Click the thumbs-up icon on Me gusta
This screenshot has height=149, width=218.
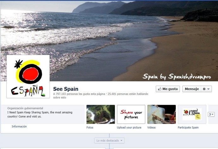(160, 89)
